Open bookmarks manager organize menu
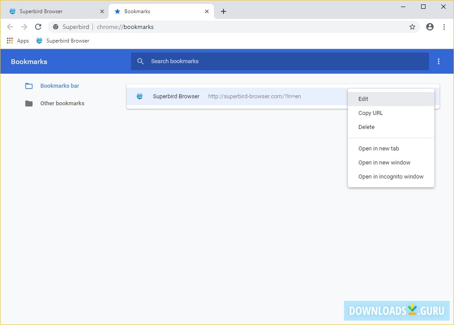 pyautogui.click(x=439, y=61)
